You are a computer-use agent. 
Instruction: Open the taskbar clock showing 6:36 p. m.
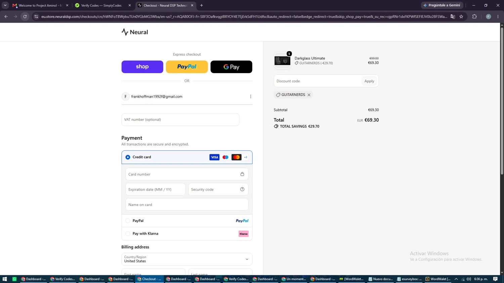point(481,279)
